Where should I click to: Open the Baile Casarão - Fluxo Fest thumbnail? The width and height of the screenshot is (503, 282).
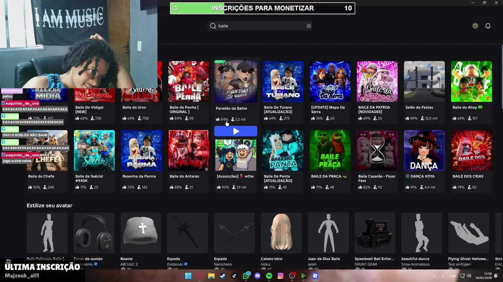coord(377,150)
